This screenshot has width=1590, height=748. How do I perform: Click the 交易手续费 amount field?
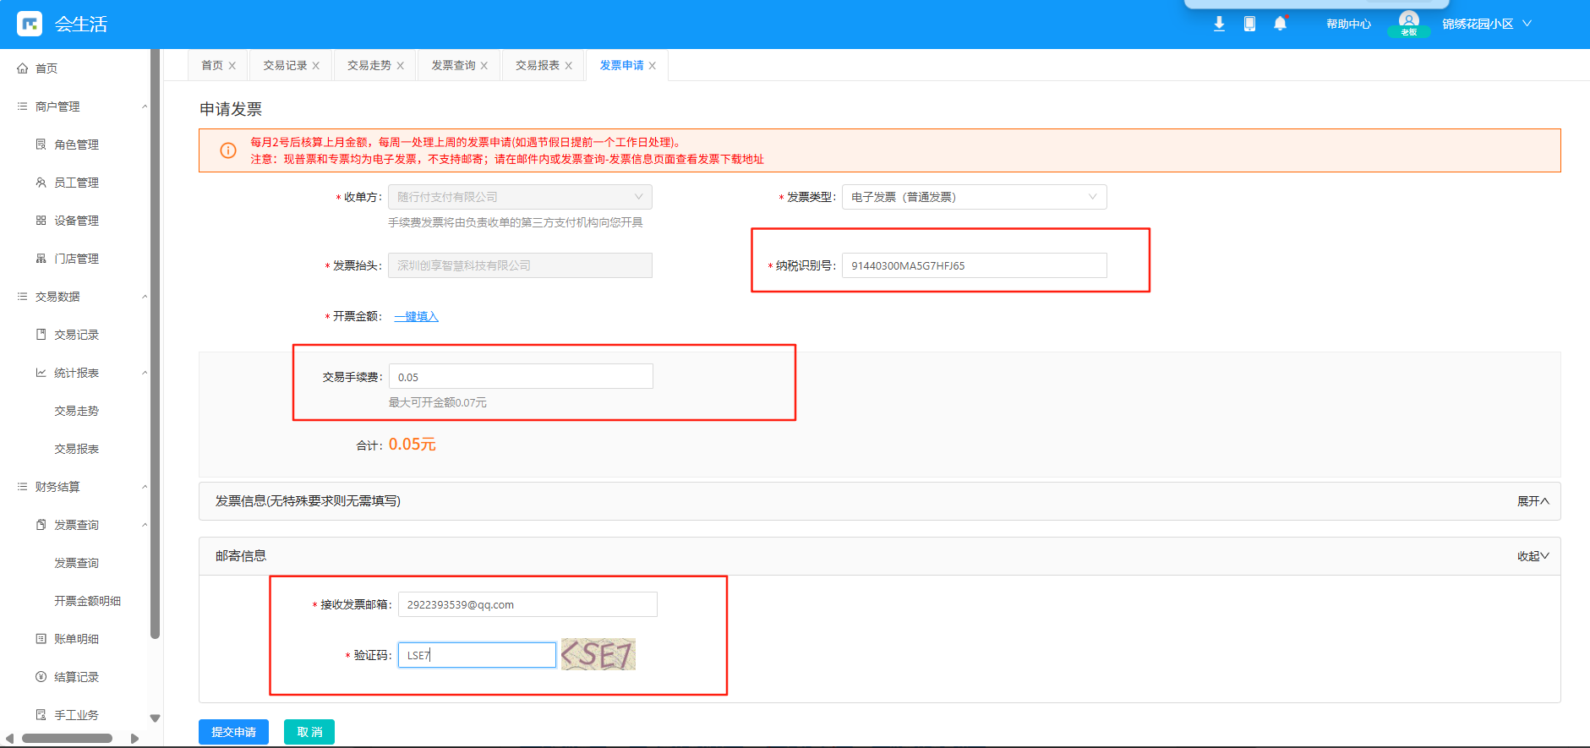pos(521,376)
